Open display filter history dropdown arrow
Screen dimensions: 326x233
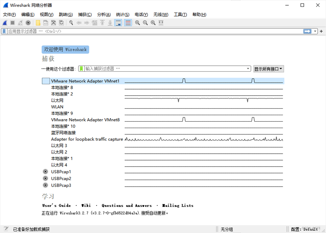[315, 31]
